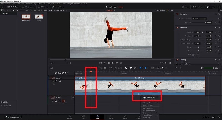Open the clip speed 100% dropdown arrow
Screen dimensions: 222x120
click(141, 94)
